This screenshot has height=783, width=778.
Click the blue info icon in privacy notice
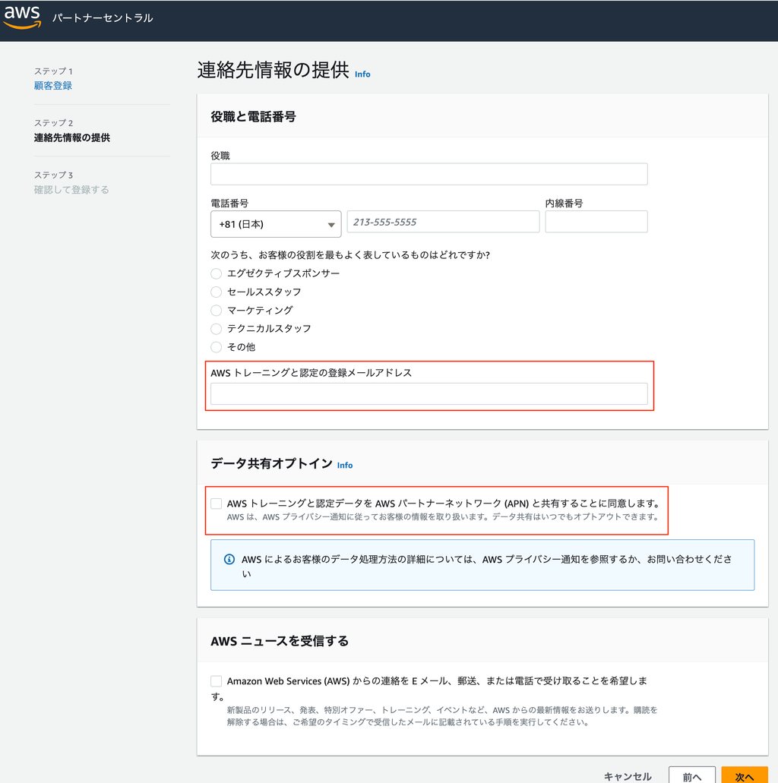point(229,560)
